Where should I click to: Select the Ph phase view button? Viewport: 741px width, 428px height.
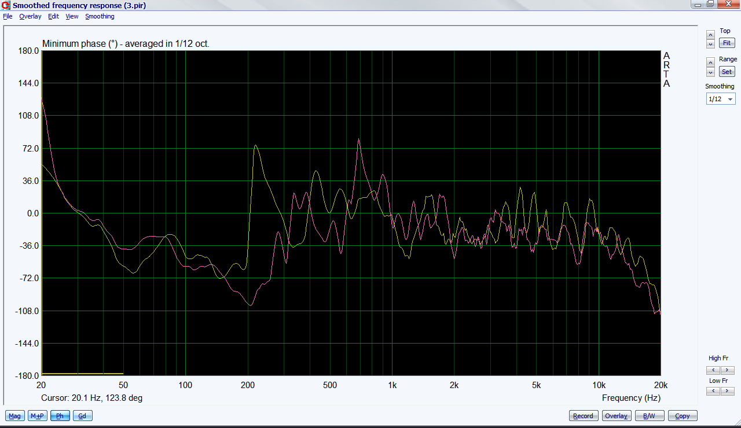tap(60, 416)
